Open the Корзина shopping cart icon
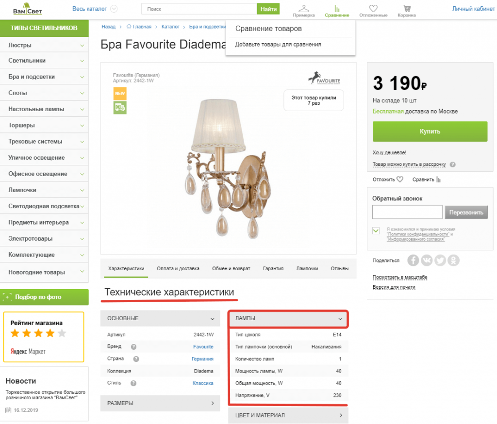 pyautogui.click(x=406, y=9)
